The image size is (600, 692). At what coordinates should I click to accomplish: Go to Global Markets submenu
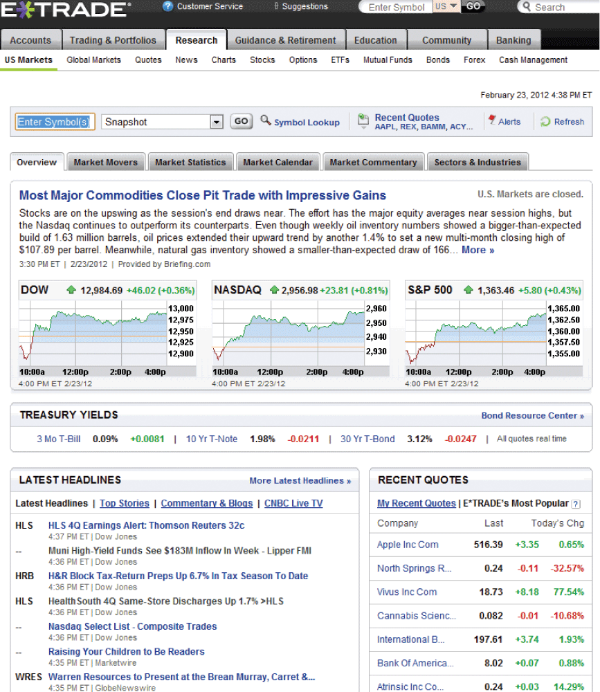93,60
